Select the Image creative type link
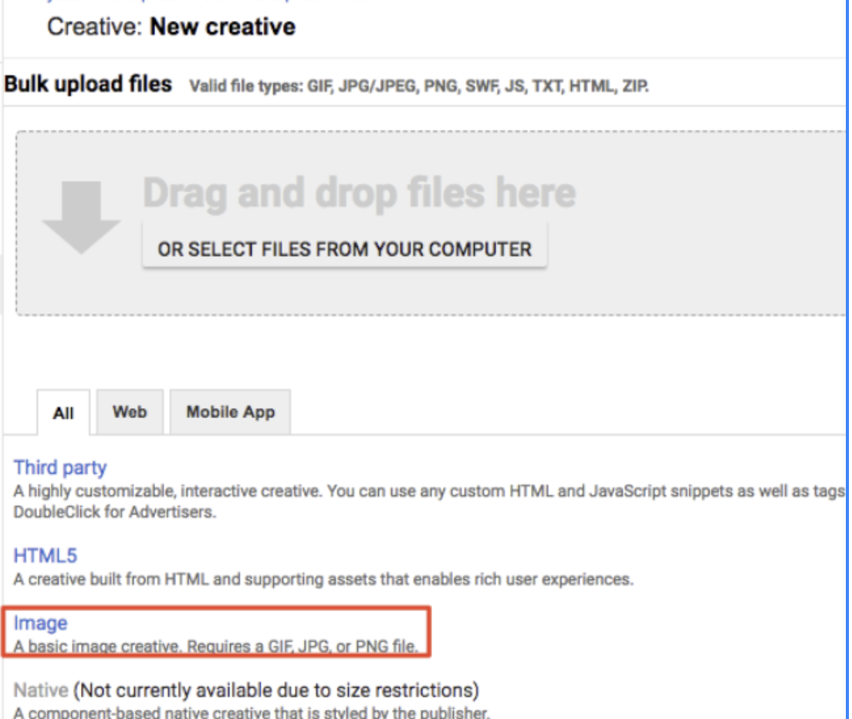This screenshot has width=852, height=719. click(x=40, y=623)
